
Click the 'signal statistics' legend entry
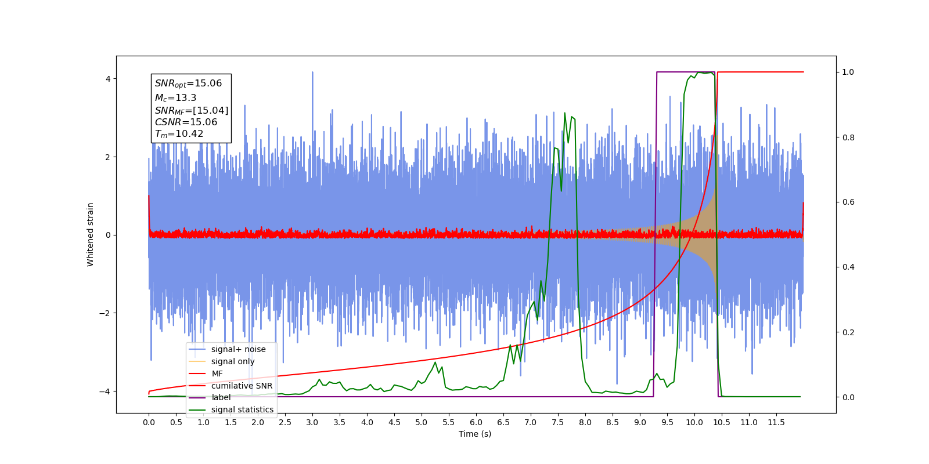click(x=231, y=409)
